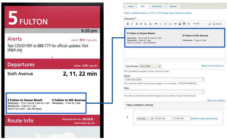This screenshot has height=140, width=227.
Task: Open the Format dropdown in editor toolbar
Action: pos(199,23)
